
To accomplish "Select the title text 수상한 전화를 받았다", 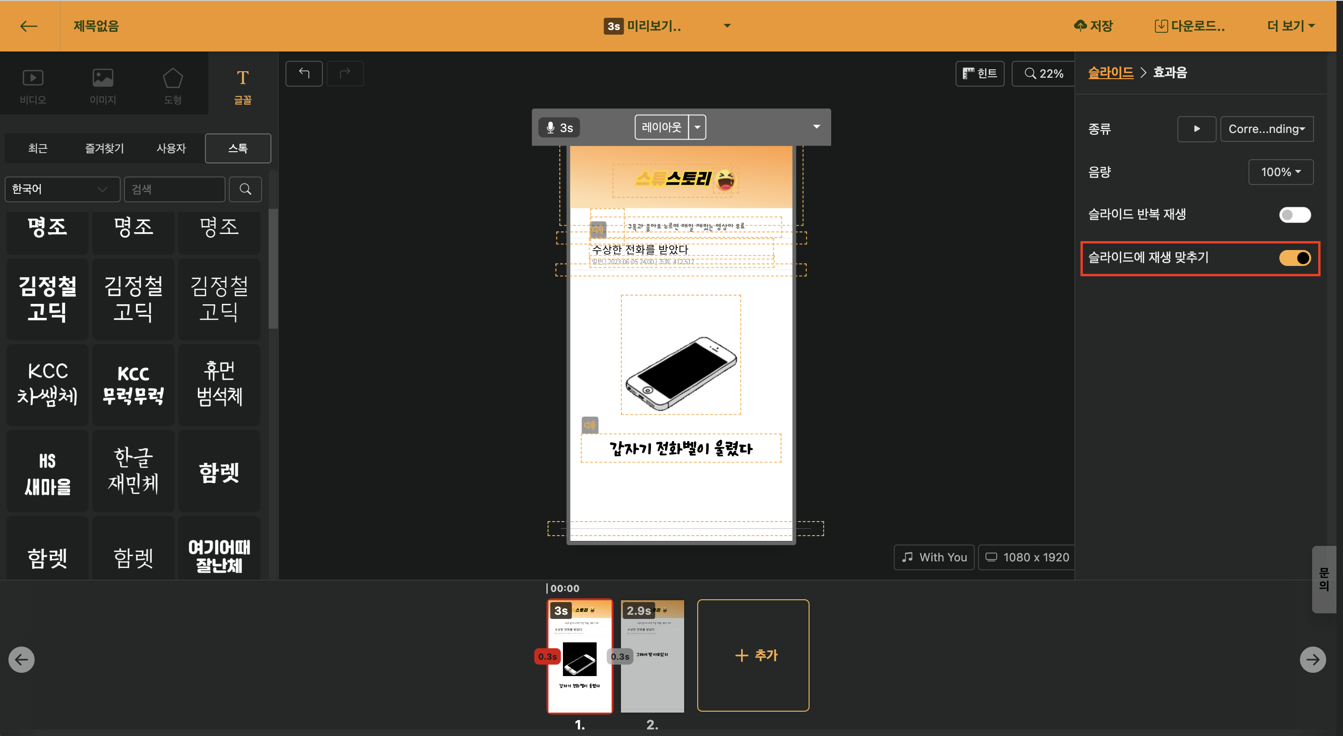I will click(640, 250).
